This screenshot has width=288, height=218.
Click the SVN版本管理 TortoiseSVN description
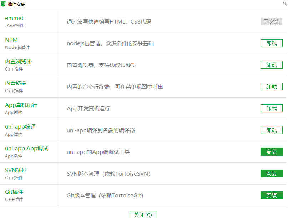(x=108, y=173)
